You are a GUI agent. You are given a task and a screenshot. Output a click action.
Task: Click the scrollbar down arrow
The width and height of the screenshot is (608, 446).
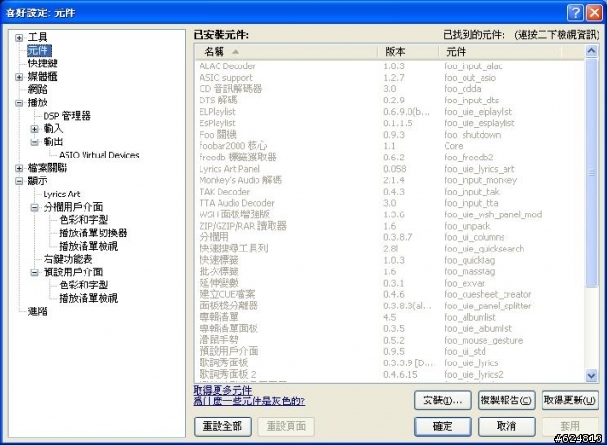591,375
